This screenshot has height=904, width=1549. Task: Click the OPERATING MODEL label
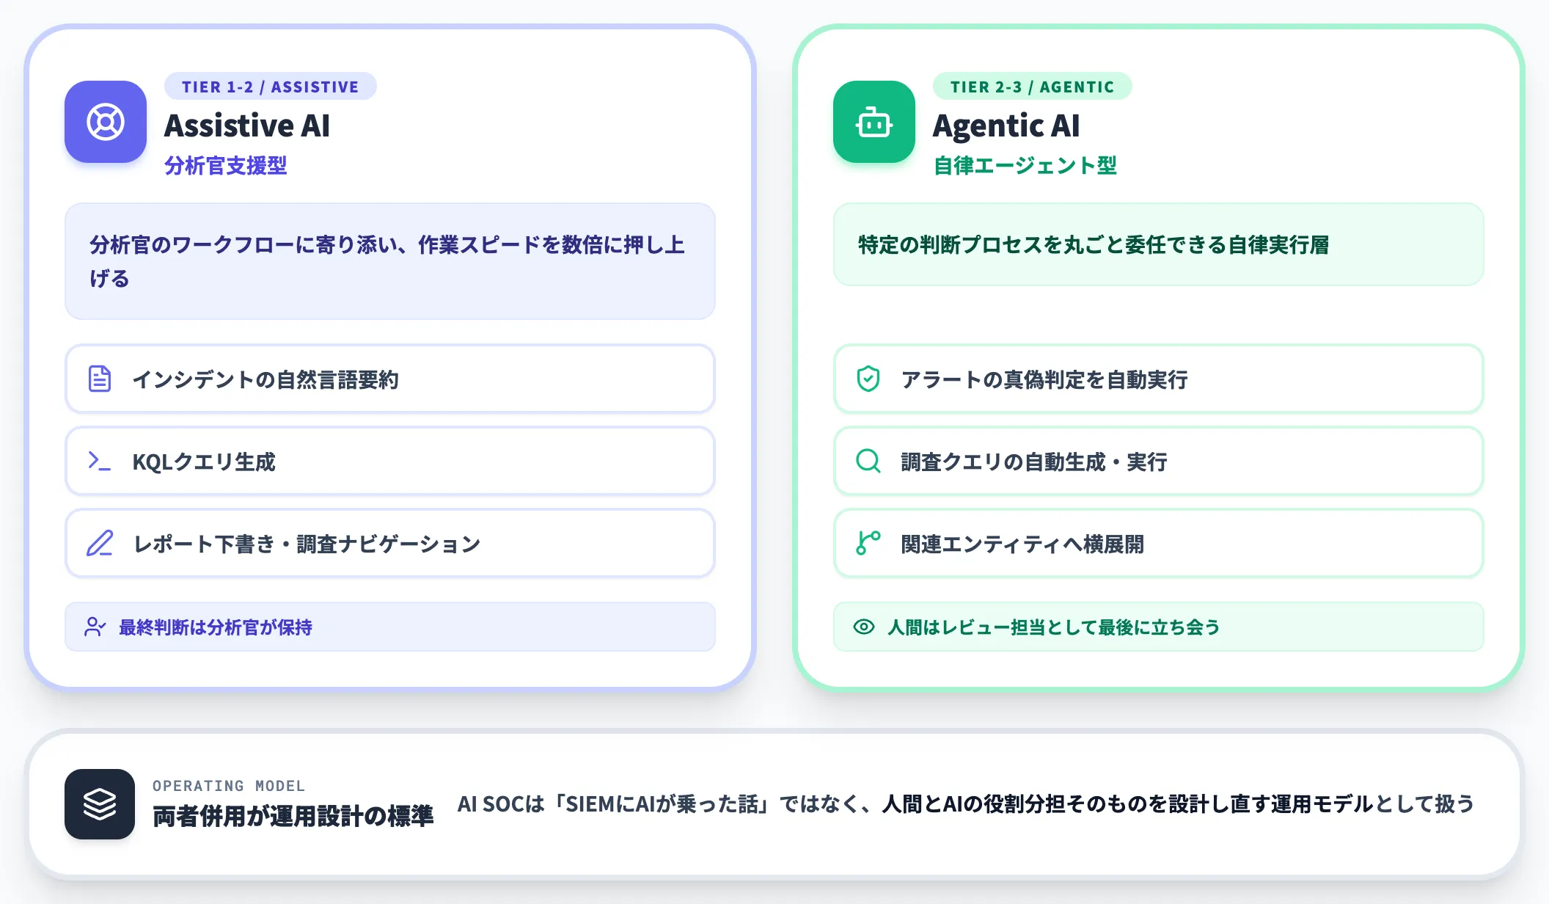tap(229, 786)
